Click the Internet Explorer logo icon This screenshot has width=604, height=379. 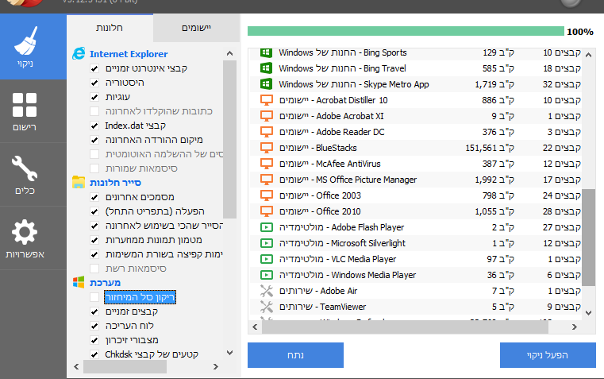pyautogui.click(x=79, y=53)
